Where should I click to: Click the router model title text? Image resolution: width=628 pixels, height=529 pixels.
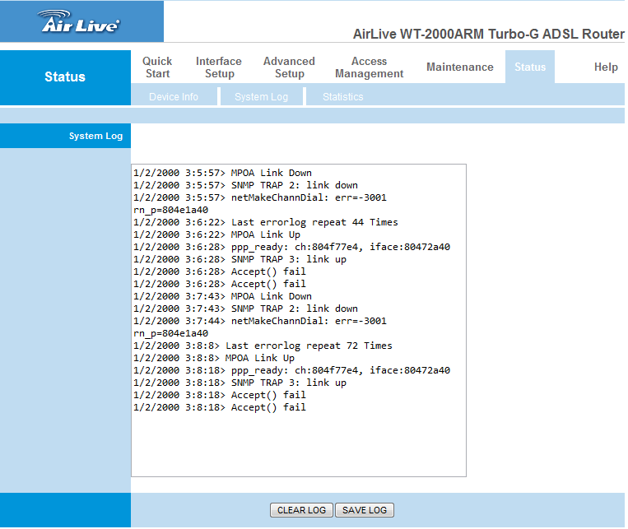point(488,34)
